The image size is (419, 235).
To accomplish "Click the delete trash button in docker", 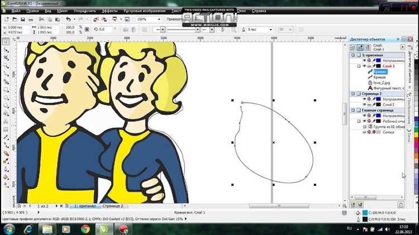I will (401, 205).
